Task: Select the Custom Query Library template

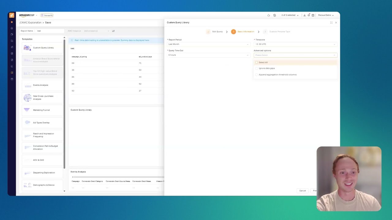Action: 42,48
